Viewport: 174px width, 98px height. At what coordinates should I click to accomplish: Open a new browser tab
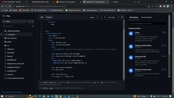pos(139,2)
